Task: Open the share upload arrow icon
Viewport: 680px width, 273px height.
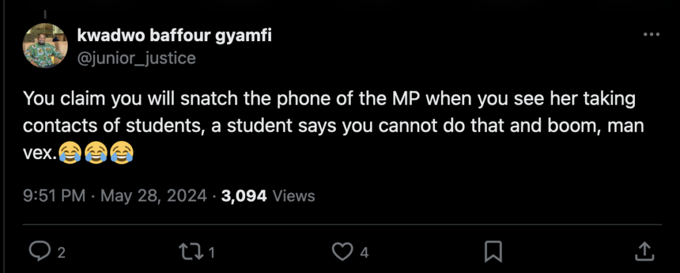Action: tap(642, 251)
